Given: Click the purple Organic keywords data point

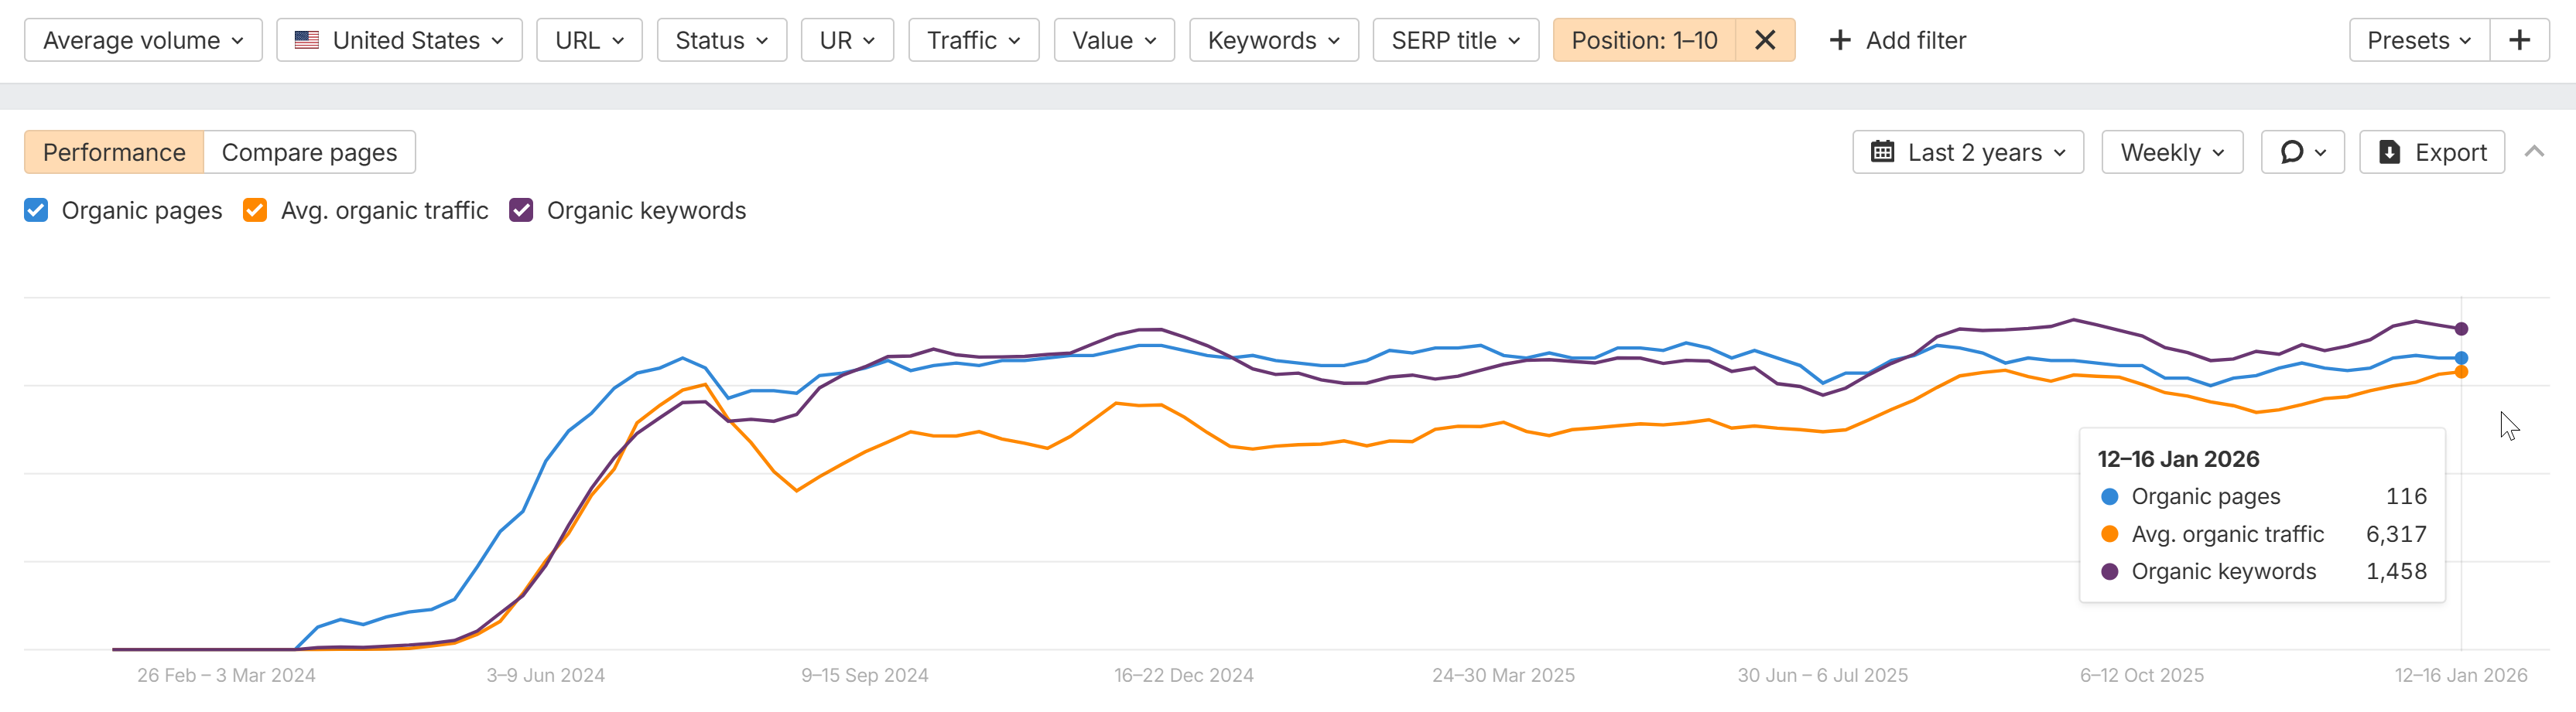Looking at the screenshot, I should (2461, 329).
